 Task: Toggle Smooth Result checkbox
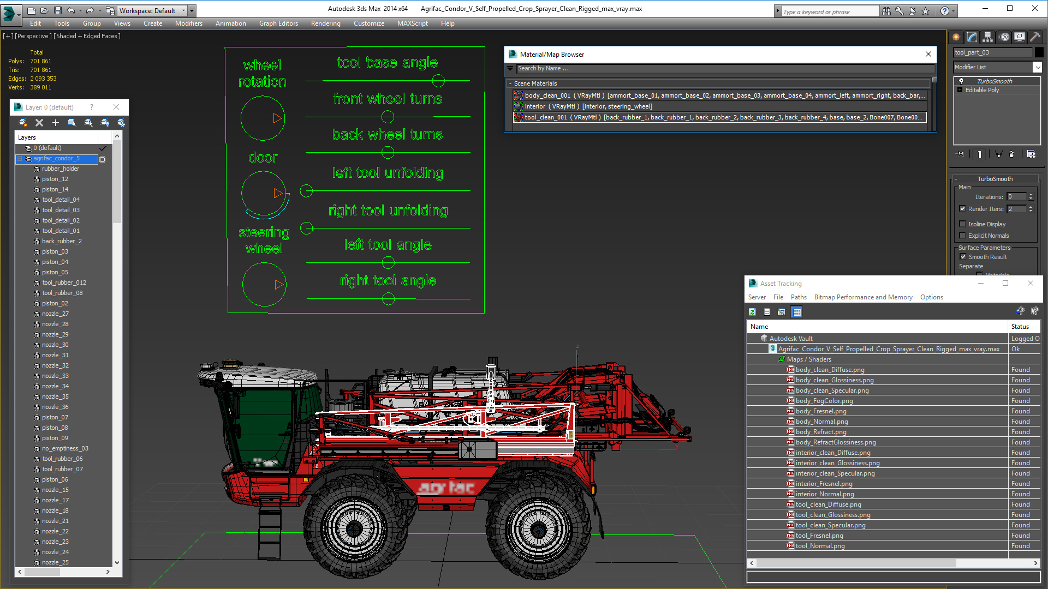tap(963, 257)
